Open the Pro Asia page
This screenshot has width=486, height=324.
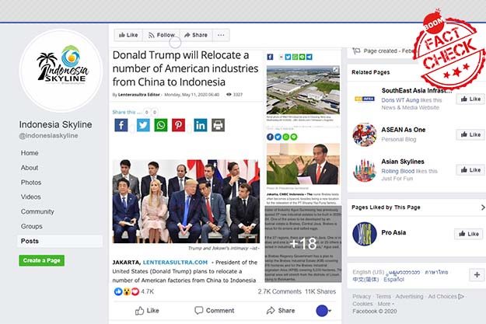coord(393,232)
